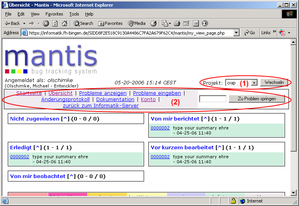Open the Von mir beobachtet heading link

(x=38, y=176)
